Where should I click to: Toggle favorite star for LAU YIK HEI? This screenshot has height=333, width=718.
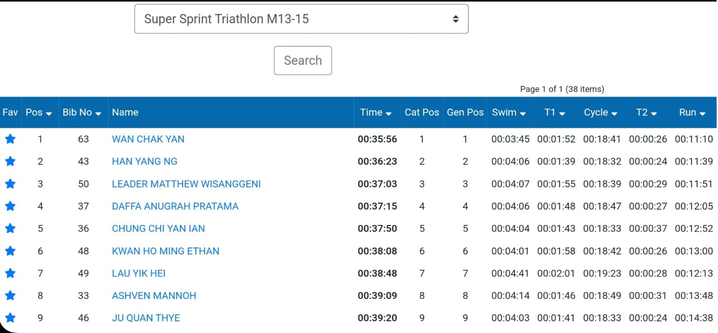(10, 273)
